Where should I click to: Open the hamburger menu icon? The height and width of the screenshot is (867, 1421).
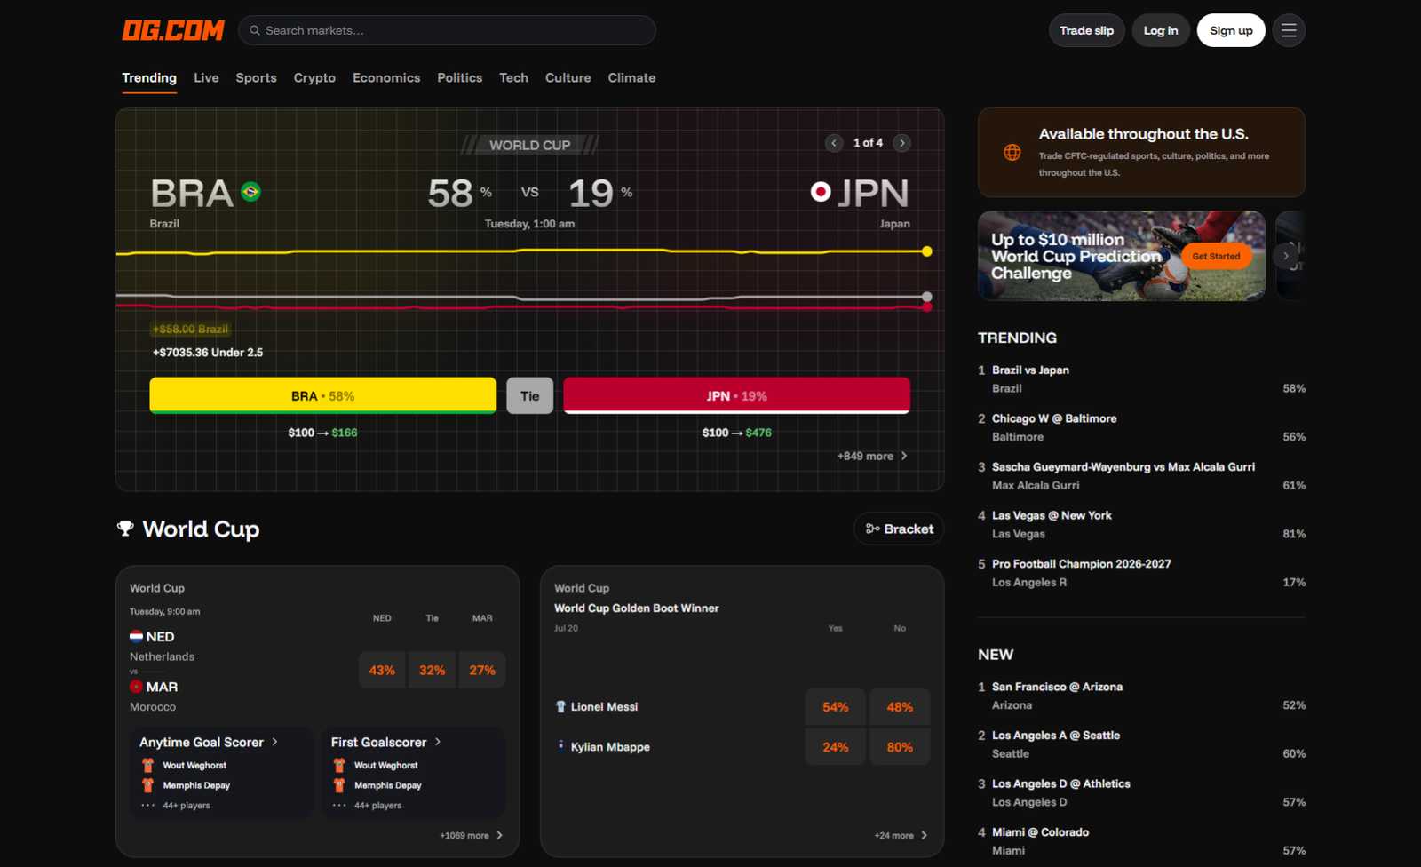pos(1289,30)
